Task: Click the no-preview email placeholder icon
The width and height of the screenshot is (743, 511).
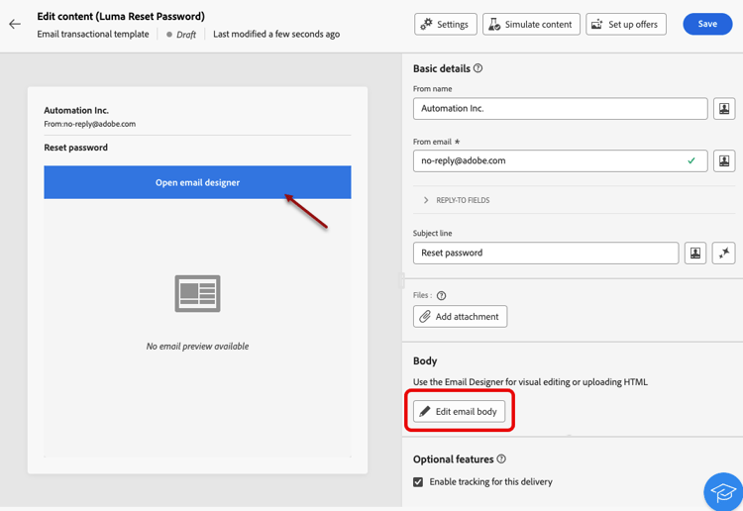Action: [197, 294]
